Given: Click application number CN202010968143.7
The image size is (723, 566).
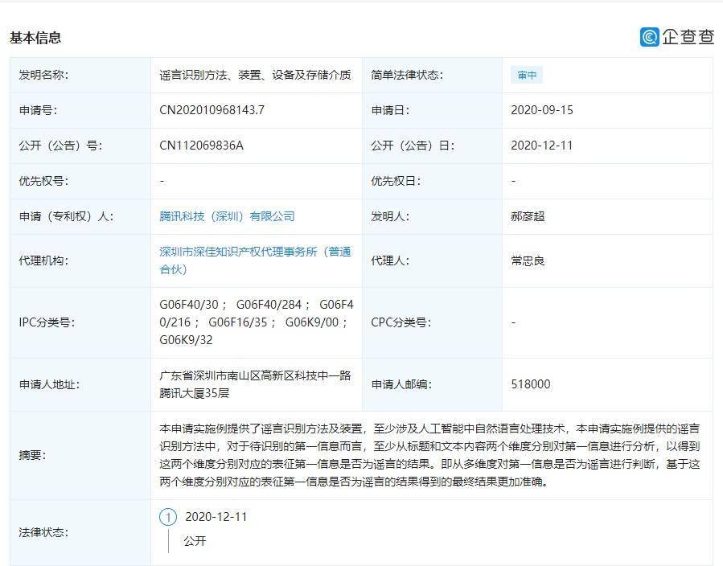Looking at the screenshot, I should click(212, 110).
